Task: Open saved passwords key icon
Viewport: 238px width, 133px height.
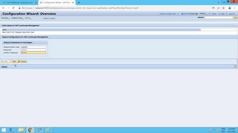Action: pos(213,8)
